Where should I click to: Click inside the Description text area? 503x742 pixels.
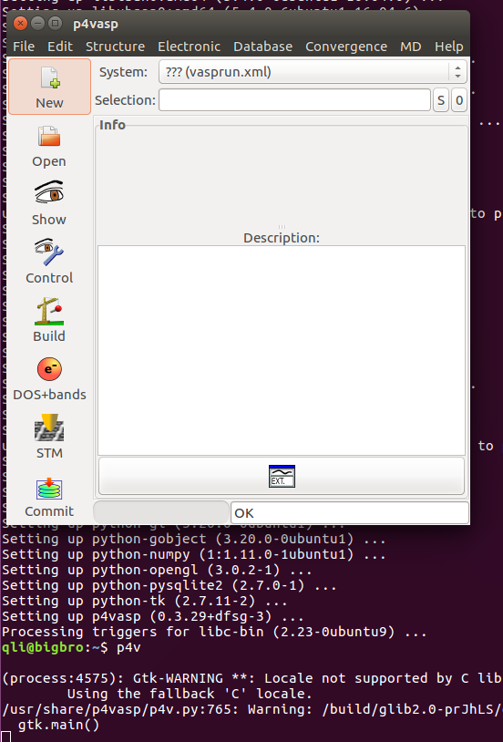point(282,350)
